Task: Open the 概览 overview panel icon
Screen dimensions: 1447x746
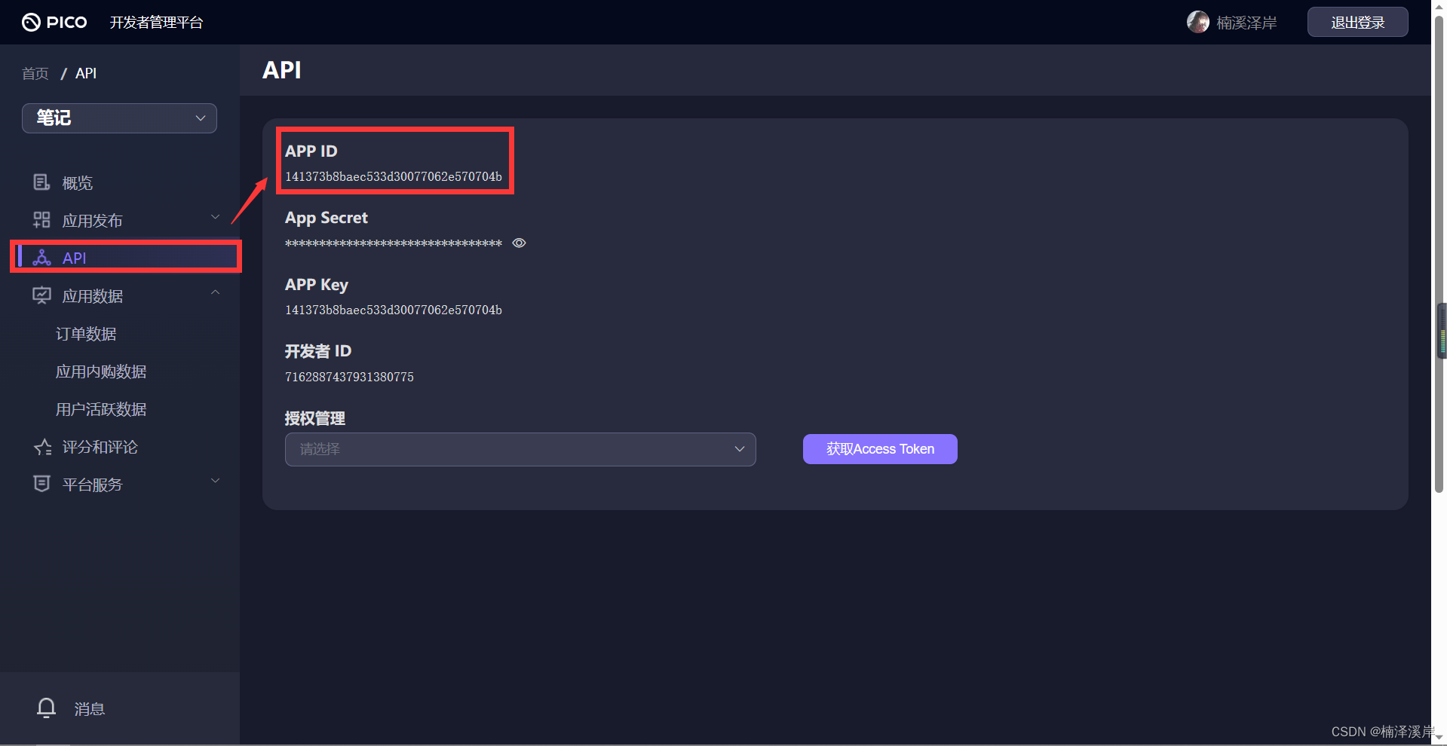Action: click(x=41, y=182)
